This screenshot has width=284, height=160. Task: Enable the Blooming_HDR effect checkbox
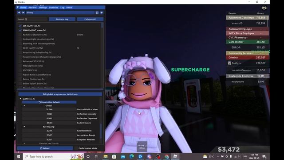pos(20,44)
